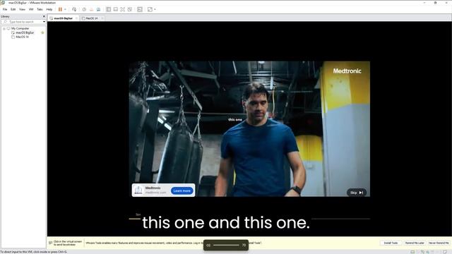Viewport: 452px width, 254px height.
Task: Close the Library panel
Action: (44, 16)
